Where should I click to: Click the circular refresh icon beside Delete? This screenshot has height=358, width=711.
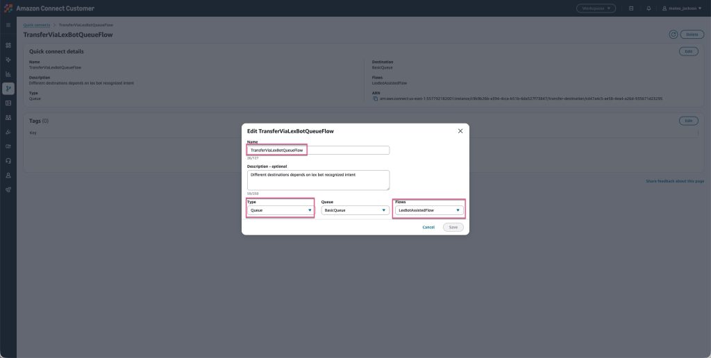pyautogui.click(x=674, y=35)
